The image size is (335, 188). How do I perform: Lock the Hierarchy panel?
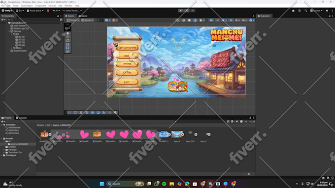[58, 16]
